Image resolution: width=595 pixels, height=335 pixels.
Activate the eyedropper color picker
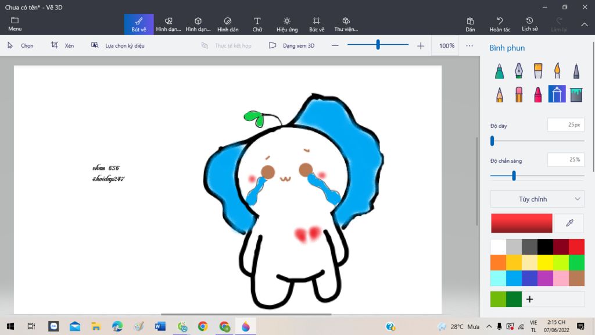(569, 223)
